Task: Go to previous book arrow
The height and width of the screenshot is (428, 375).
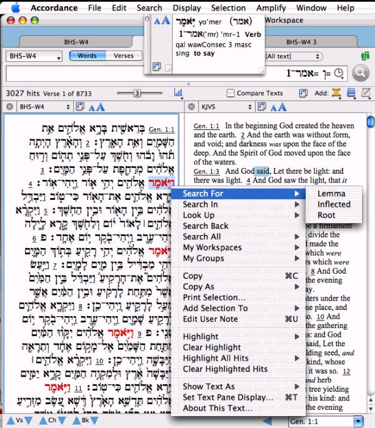Action: [77, 421]
